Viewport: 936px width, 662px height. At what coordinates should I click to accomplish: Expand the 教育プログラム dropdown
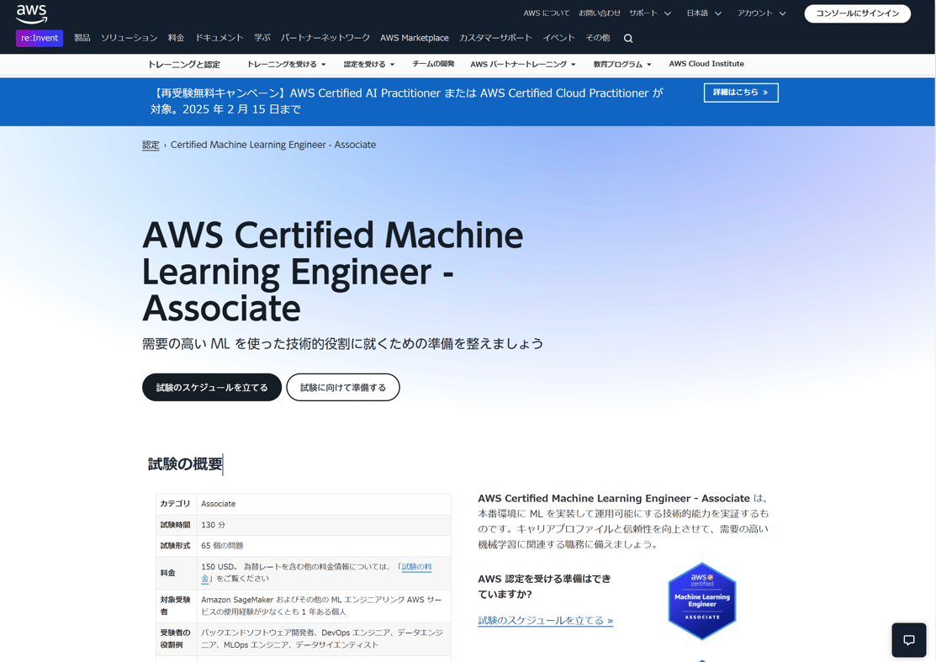[x=621, y=63]
